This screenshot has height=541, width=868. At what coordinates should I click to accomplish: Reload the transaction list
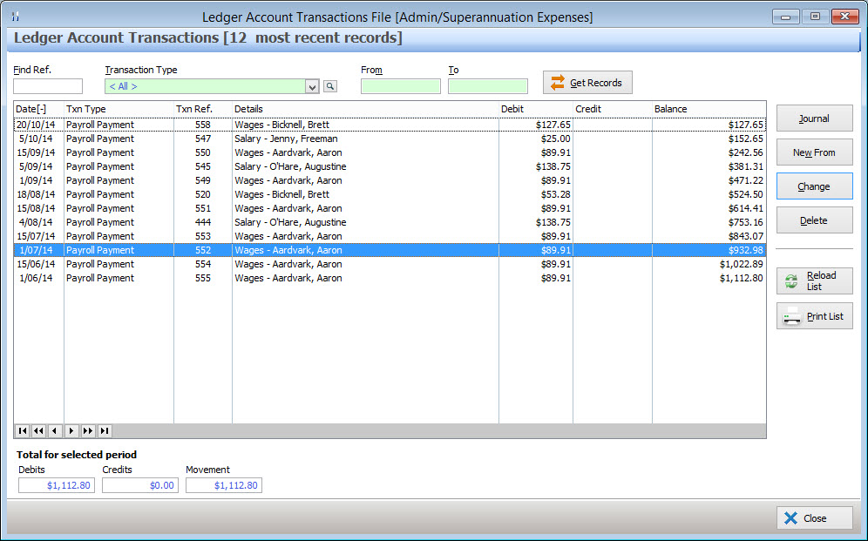pyautogui.click(x=814, y=281)
